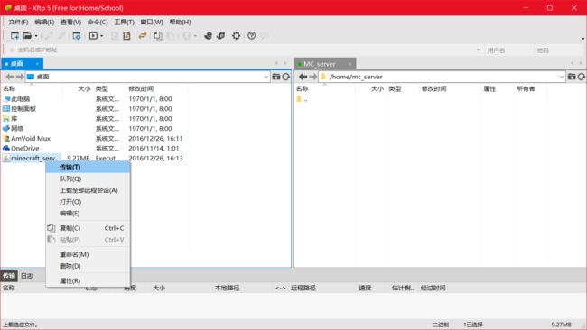Select the 控制面板 item in local list
The width and height of the screenshot is (587, 330).
tap(20, 109)
